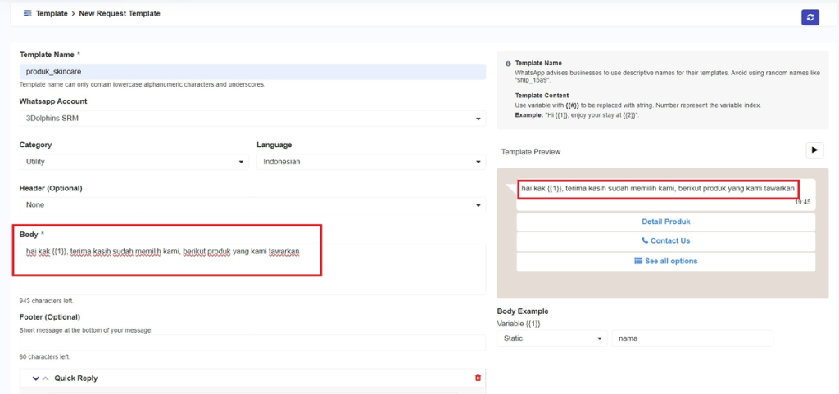This screenshot has height=394, width=839.
Task: Click the Template breadcrumb link
Action: (51, 14)
